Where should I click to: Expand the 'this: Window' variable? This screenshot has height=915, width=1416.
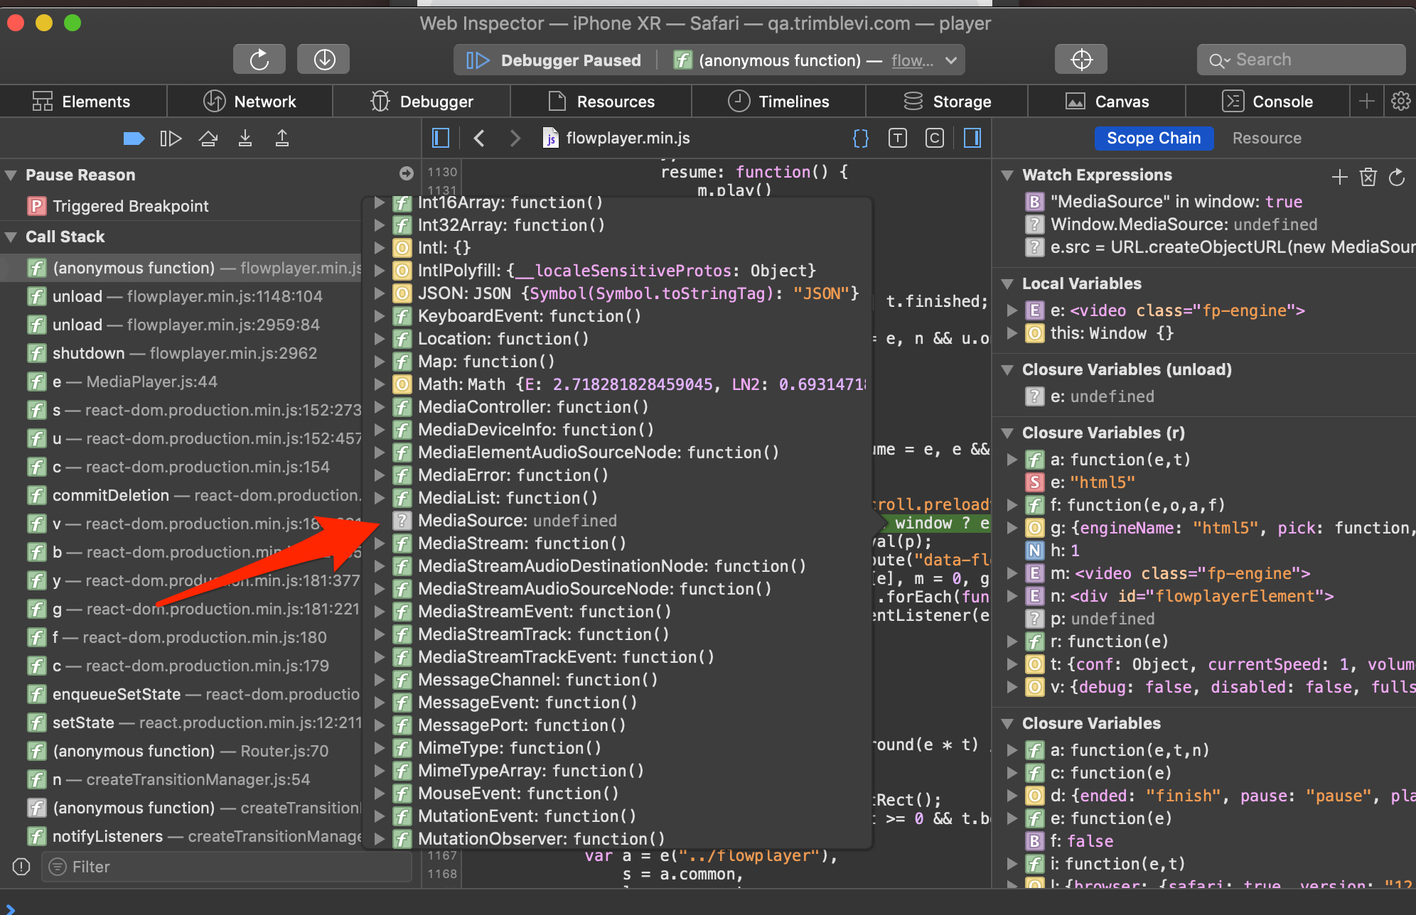[1012, 332]
